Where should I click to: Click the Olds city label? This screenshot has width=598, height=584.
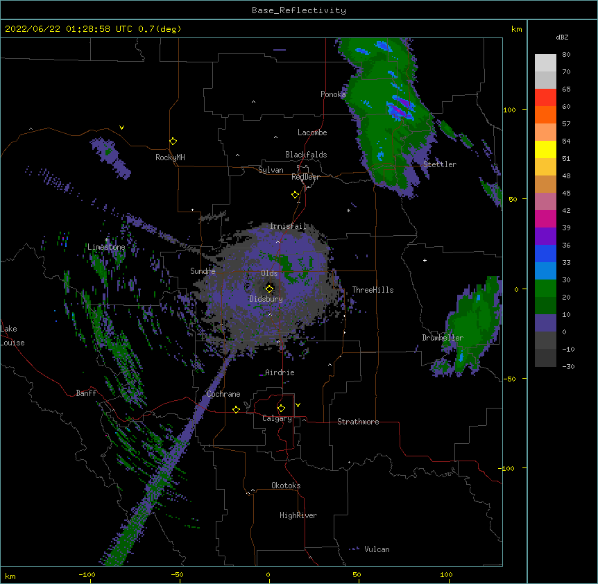point(269,273)
